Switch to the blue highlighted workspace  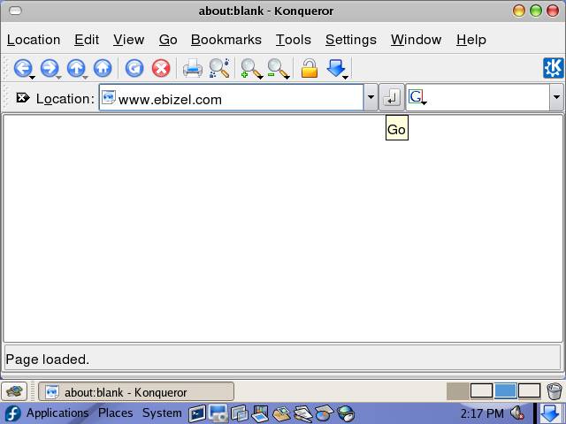505,390
